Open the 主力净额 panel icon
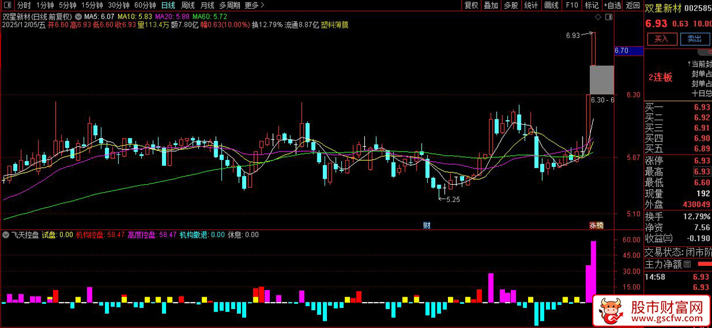The image size is (712, 328). point(688,263)
